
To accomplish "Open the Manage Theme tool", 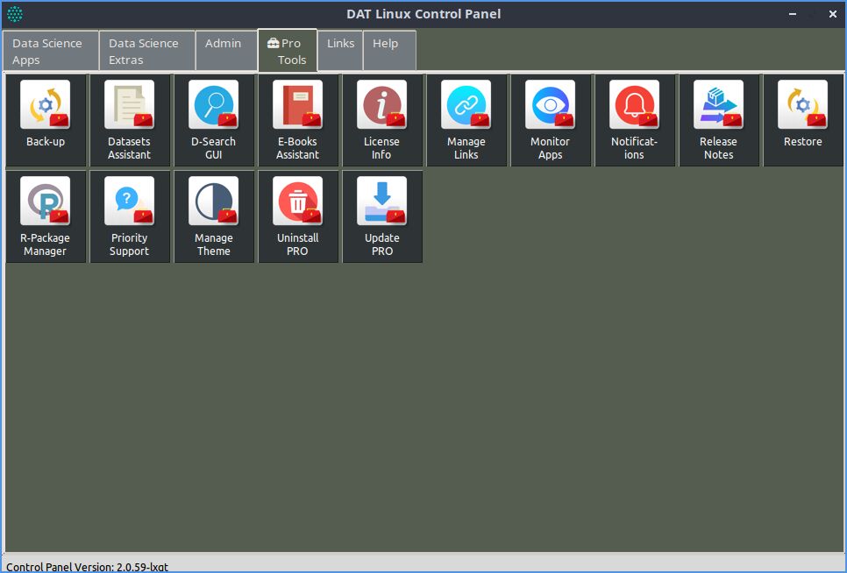I will point(214,216).
